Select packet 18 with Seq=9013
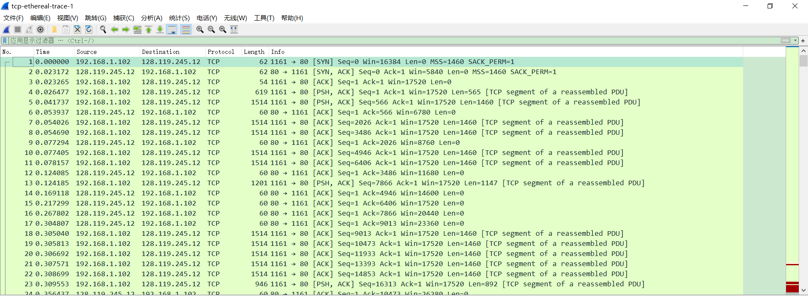 [372, 234]
